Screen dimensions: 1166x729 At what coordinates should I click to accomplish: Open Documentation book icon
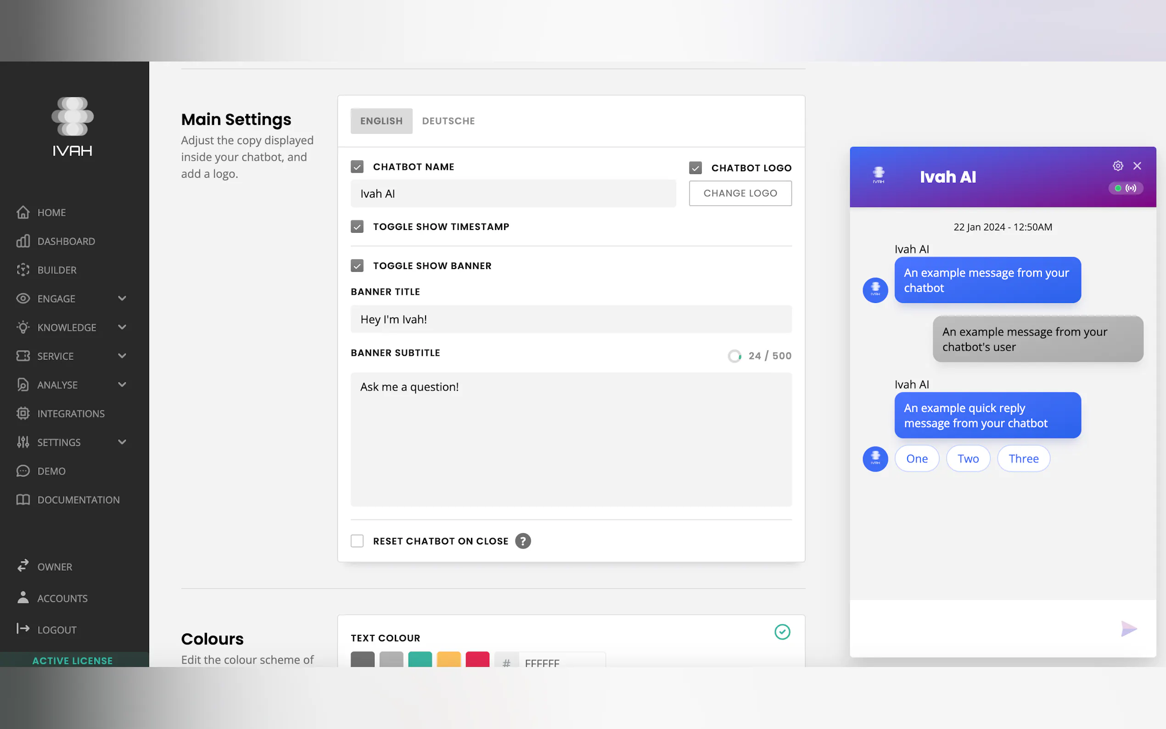(22, 499)
